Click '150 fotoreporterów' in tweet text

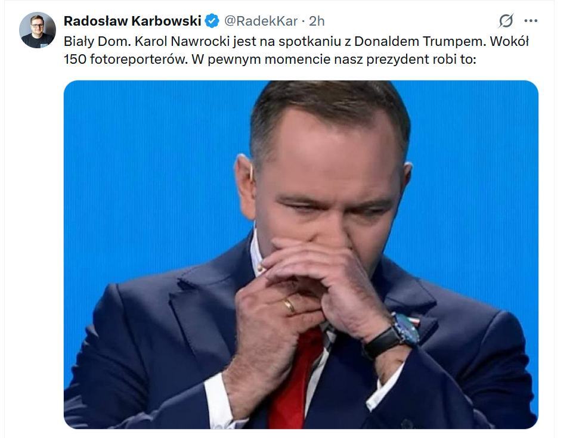click(x=125, y=59)
